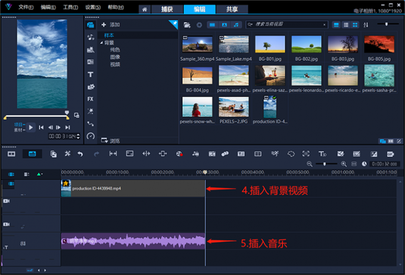
Task: Step to the next frame
Action: pyautogui.click(x=58, y=127)
